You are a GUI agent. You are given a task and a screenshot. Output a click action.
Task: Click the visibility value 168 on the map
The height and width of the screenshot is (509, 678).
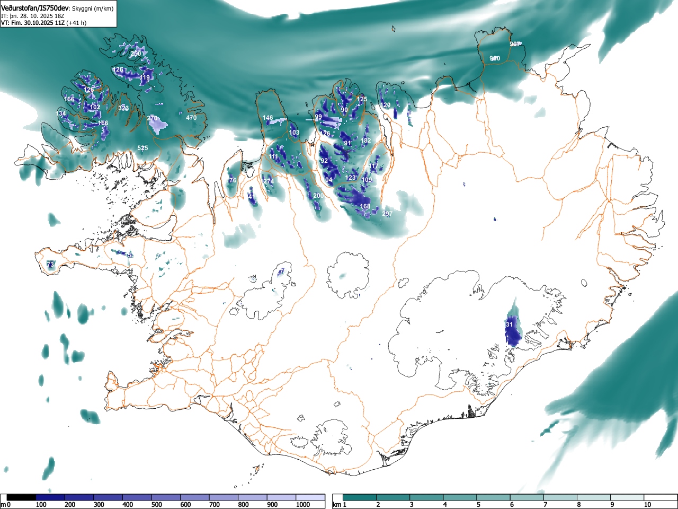click(x=365, y=206)
